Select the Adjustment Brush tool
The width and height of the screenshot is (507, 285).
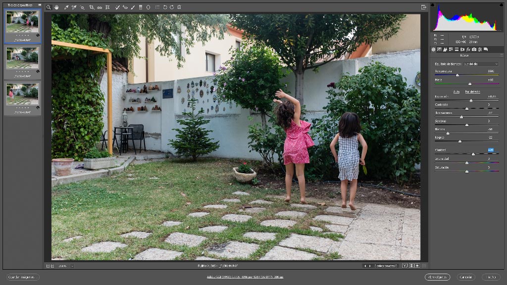click(133, 7)
